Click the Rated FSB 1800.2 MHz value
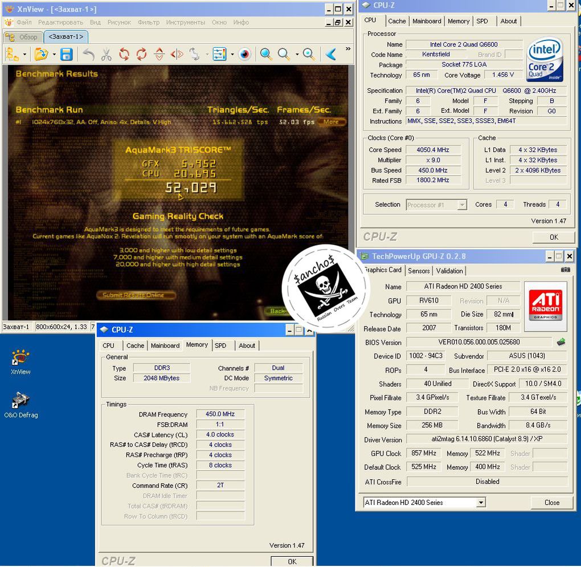 433,180
